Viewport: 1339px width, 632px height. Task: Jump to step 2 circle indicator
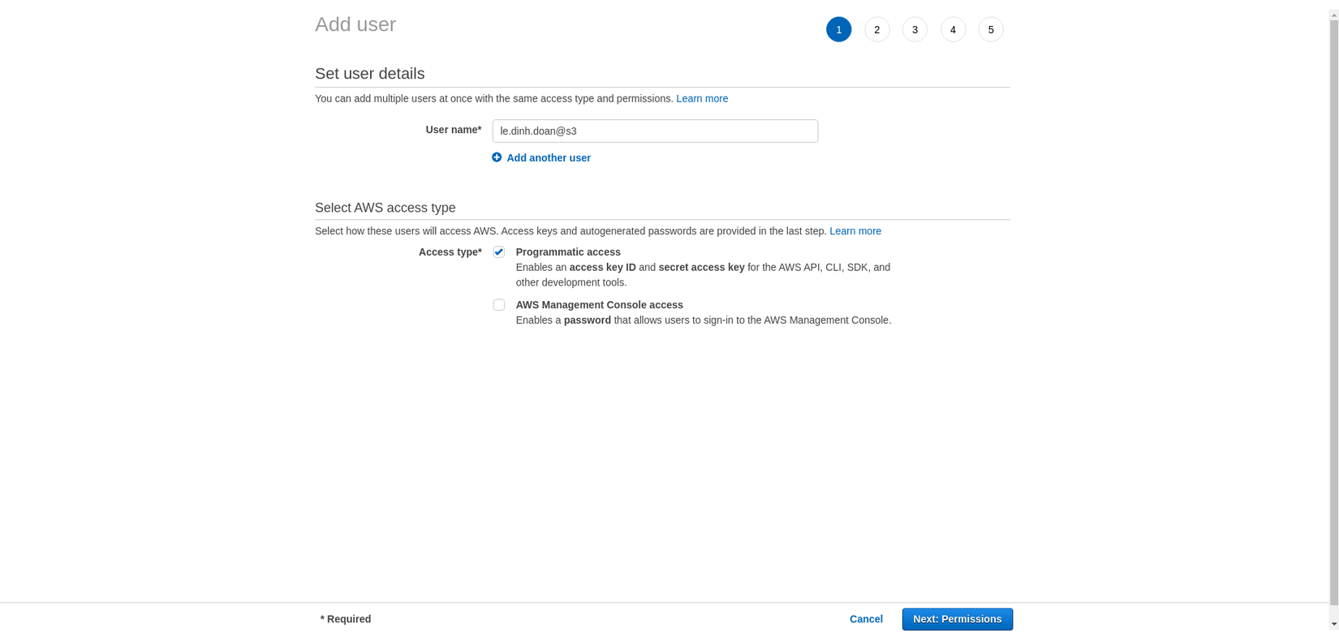[x=876, y=29]
